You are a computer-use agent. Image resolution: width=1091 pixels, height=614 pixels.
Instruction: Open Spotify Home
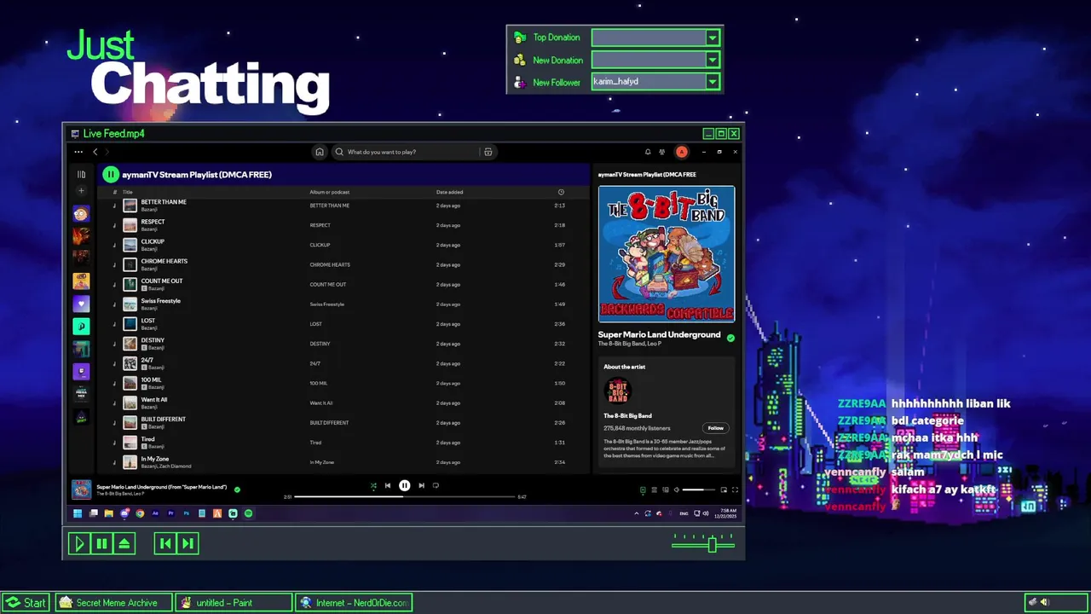pyautogui.click(x=320, y=152)
